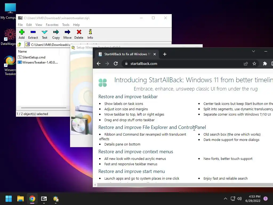This screenshot has height=205, width=273.
Task: Run the Test tool in 7-Zip
Action: click(x=45, y=34)
